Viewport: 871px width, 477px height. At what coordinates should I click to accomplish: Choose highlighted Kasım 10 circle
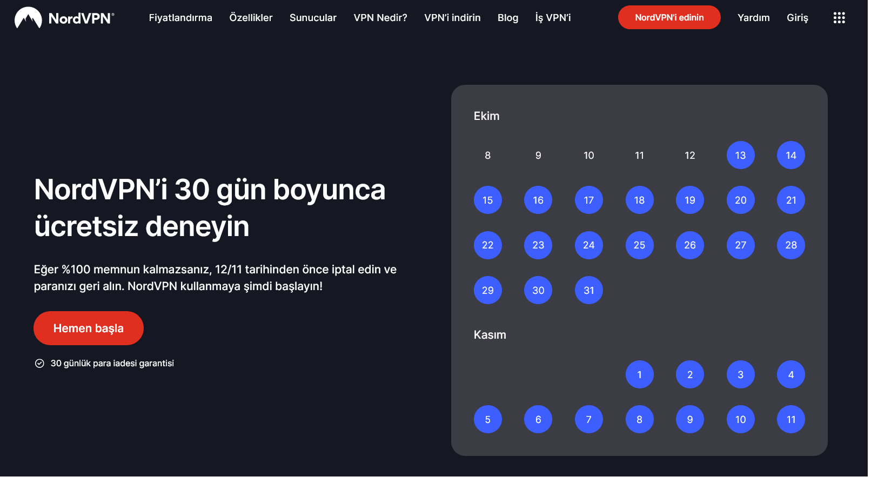(740, 420)
